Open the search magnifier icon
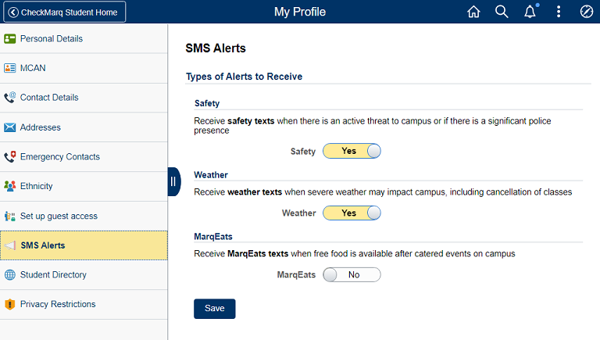The width and height of the screenshot is (600, 340). (502, 12)
